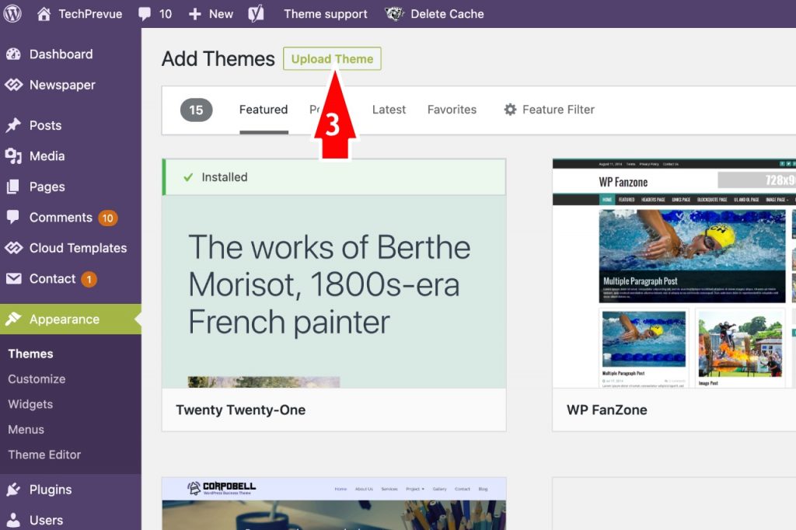
Task: Click the Upload Theme button
Action: [x=332, y=59]
